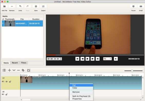This screenshot has width=145, height=101.
Task: Click the 00:06:34:13 duration cell
Action: 36,24
